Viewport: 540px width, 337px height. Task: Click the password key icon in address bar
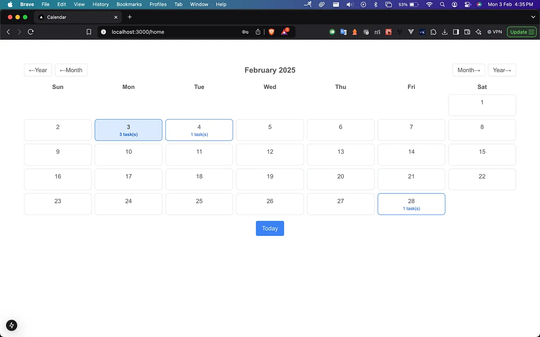pos(245,32)
